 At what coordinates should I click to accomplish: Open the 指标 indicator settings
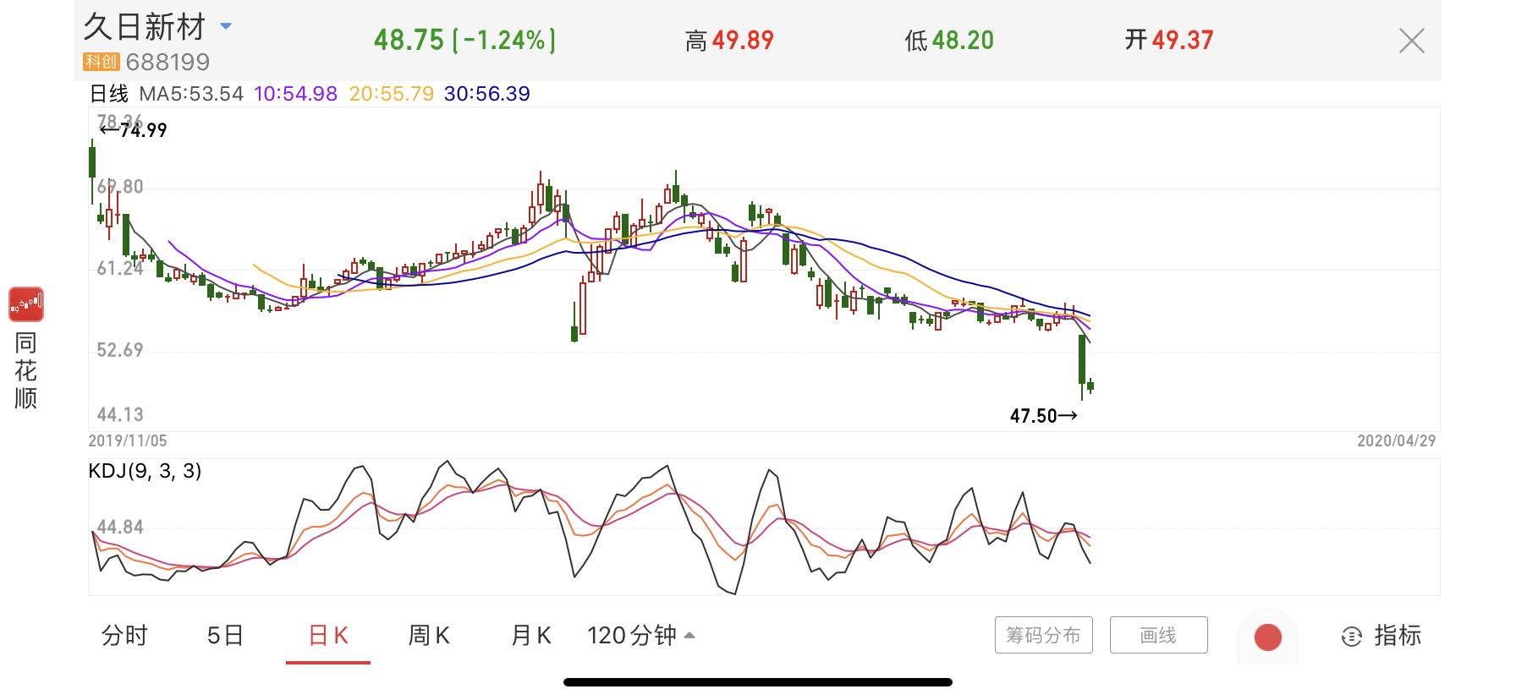(1381, 636)
